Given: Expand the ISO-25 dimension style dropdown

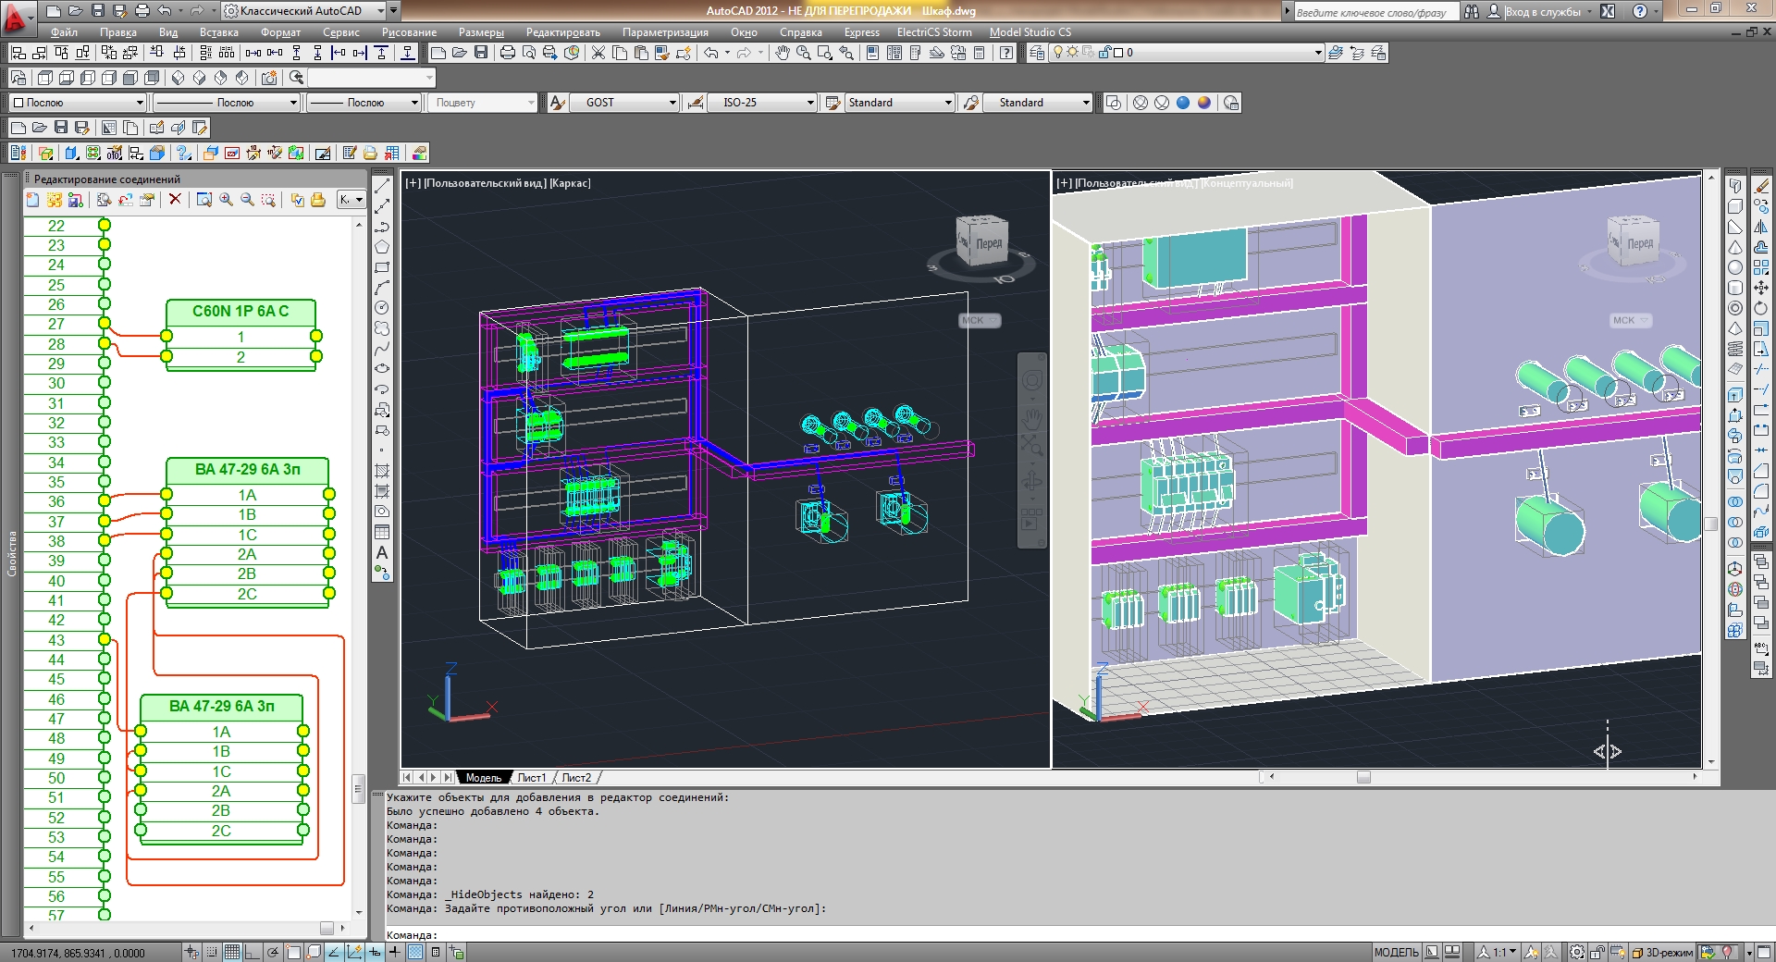Looking at the screenshot, I should click(x=810, y=103).
